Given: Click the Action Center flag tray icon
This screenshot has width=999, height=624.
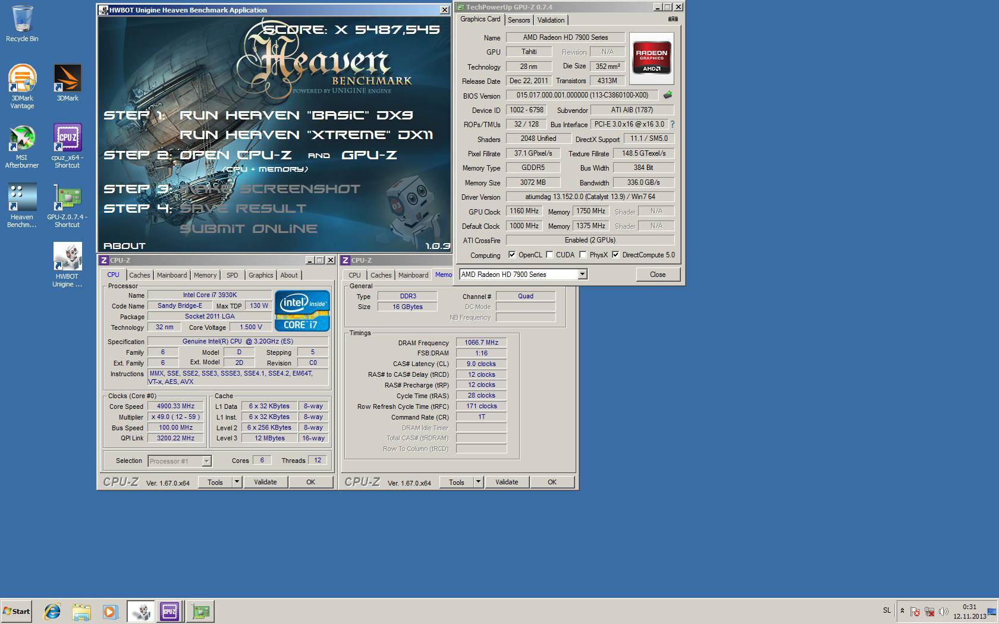Looking at the screenshot, I should (x=915, y=611).
